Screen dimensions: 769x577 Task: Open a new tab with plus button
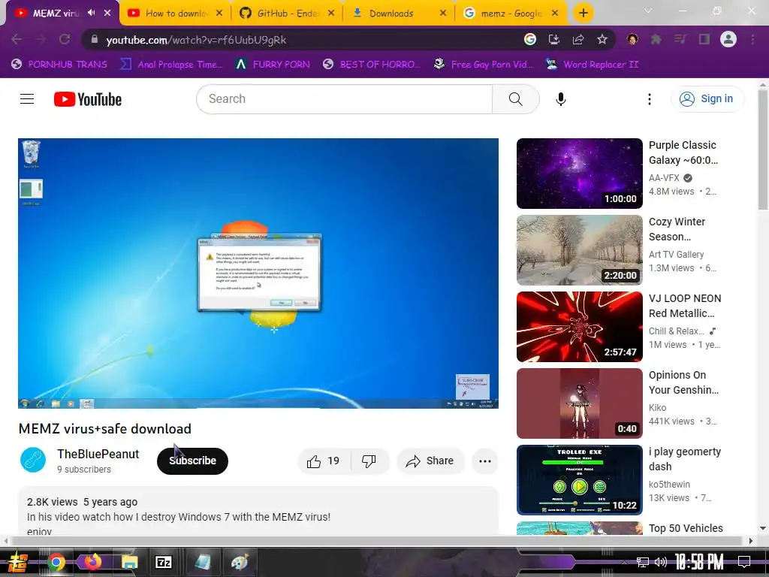click(583, 14)
